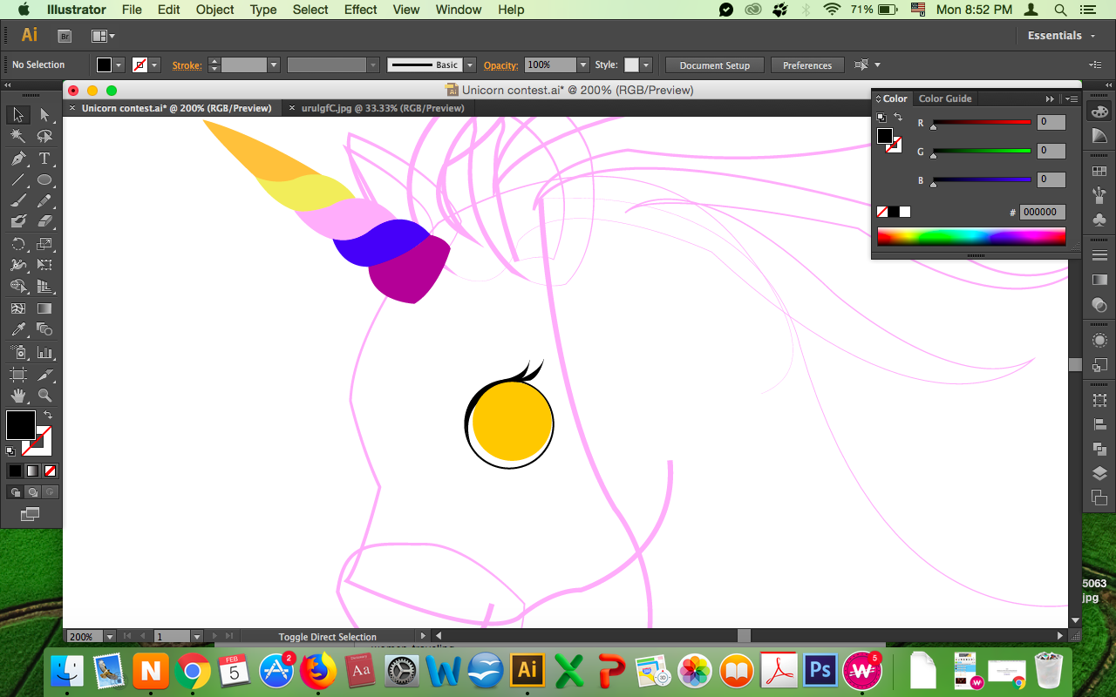The height and width of the screenshot is (697, 1116).
Task: Switch to the Color Guide tab
Action: [945, 98]
